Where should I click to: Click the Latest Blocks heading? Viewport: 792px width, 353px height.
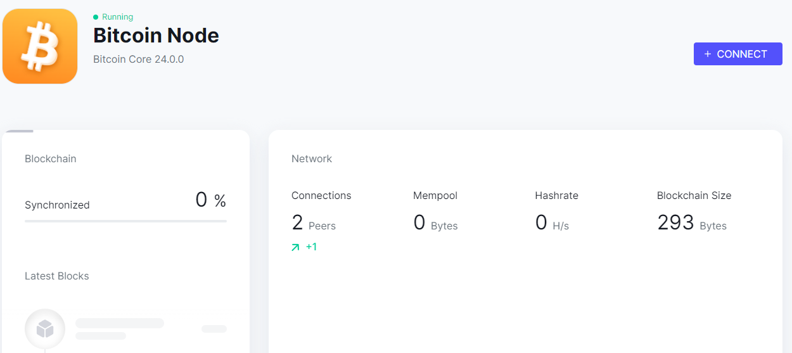pos(57,276)
